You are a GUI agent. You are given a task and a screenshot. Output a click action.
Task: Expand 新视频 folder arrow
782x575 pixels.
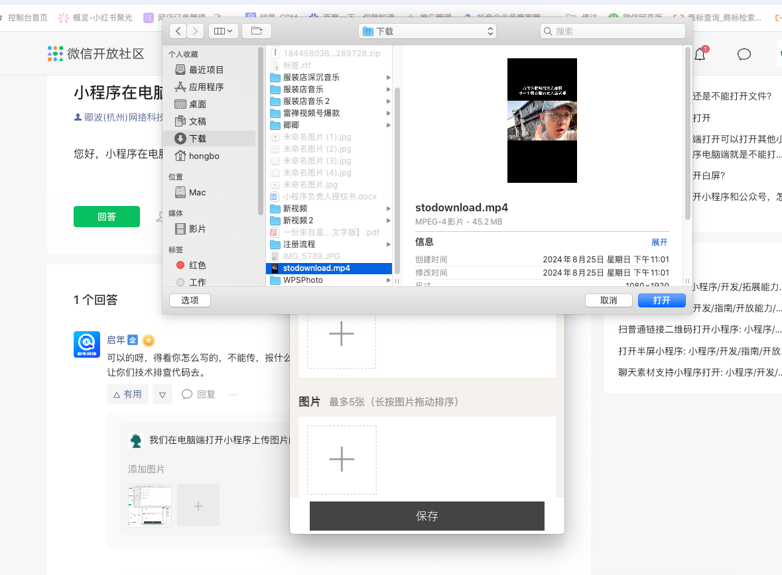click(x=388, y=208)
